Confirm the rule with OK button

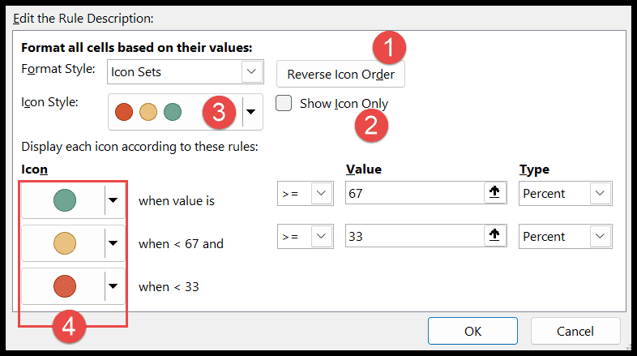pyautogui.click(x=472, y=331)
